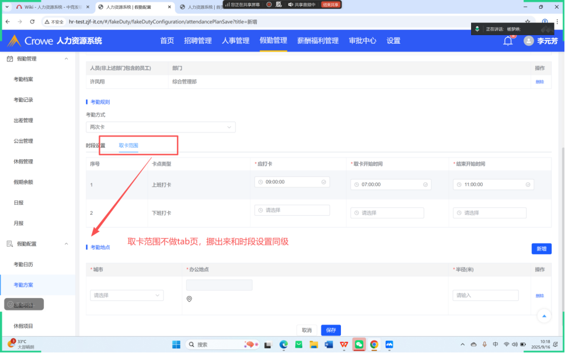Clear the 11:00:00 time using its circle icon
Viewport: 565px width, 353px height.
528,184
